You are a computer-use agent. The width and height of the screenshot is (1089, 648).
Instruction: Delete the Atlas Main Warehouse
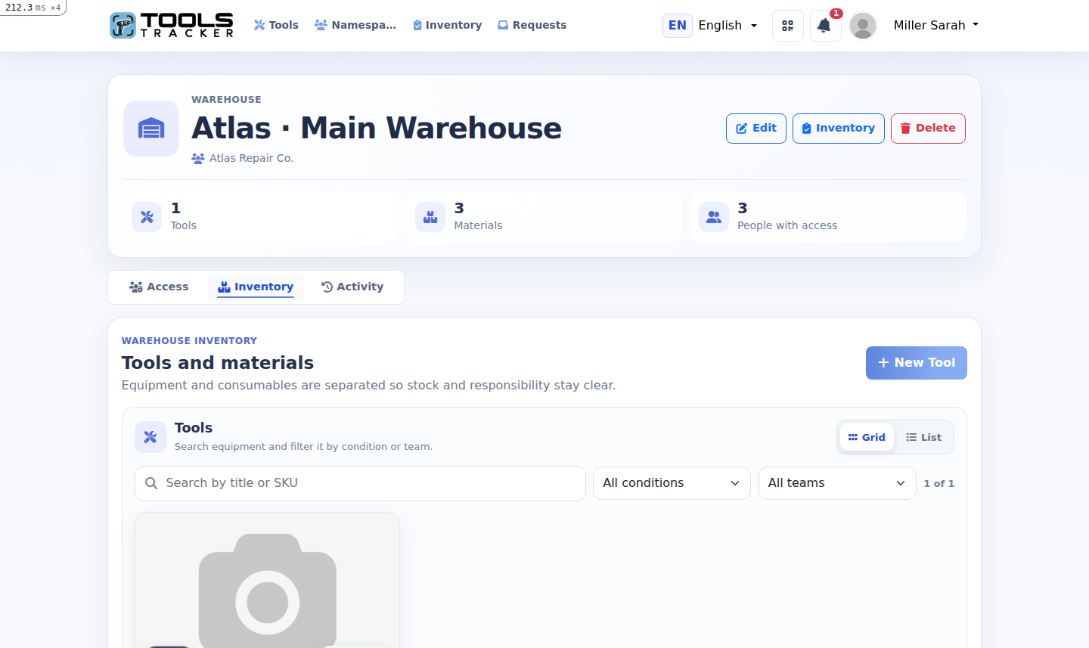click(928, 129)
